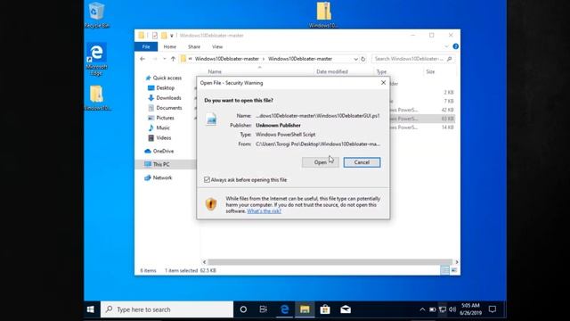Screen dimensions: 570x321
Task: Open Customize Quick Access Toolbar dropdown
Action: [x=172, y=36]
